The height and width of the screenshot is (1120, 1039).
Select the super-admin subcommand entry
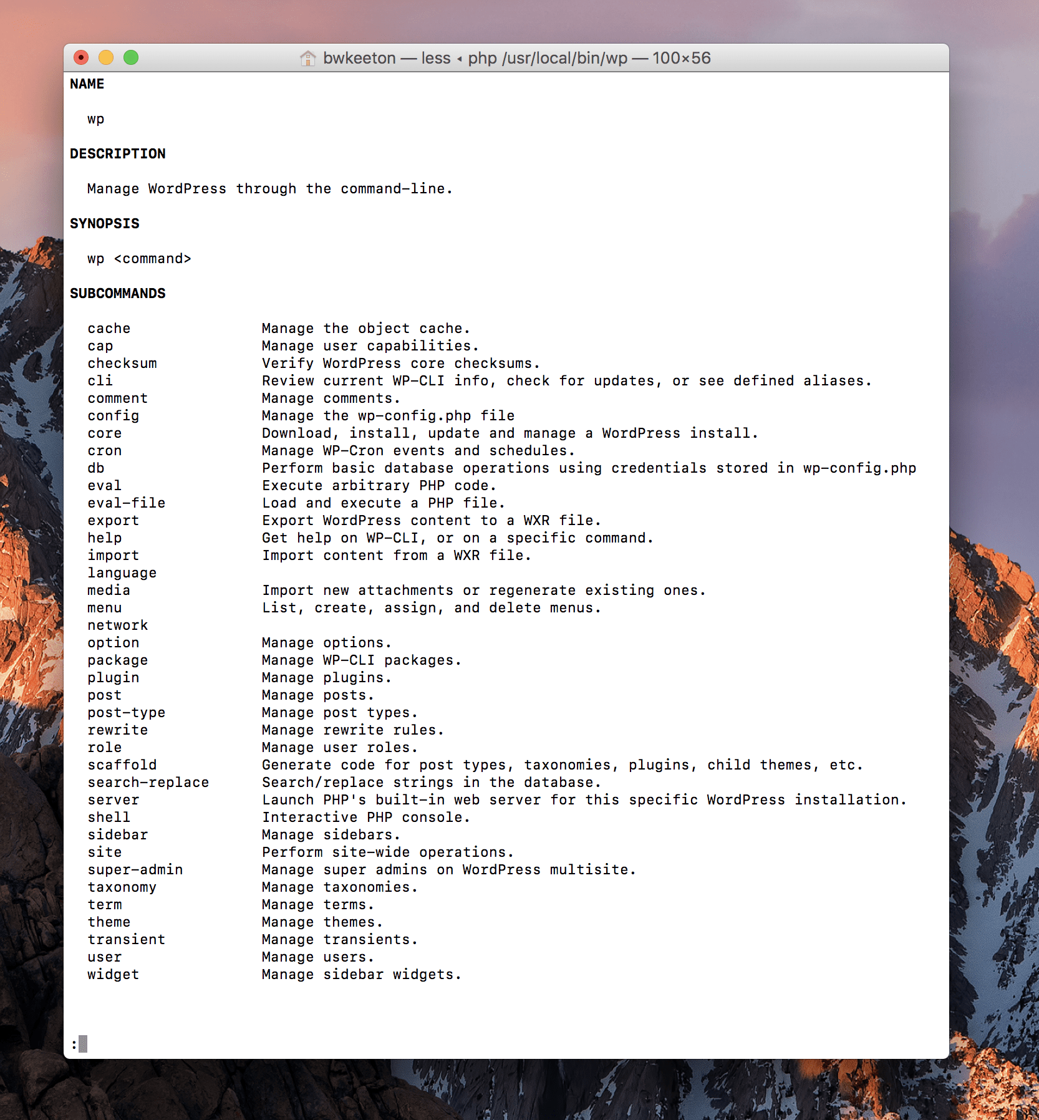[x=135, y=869]
